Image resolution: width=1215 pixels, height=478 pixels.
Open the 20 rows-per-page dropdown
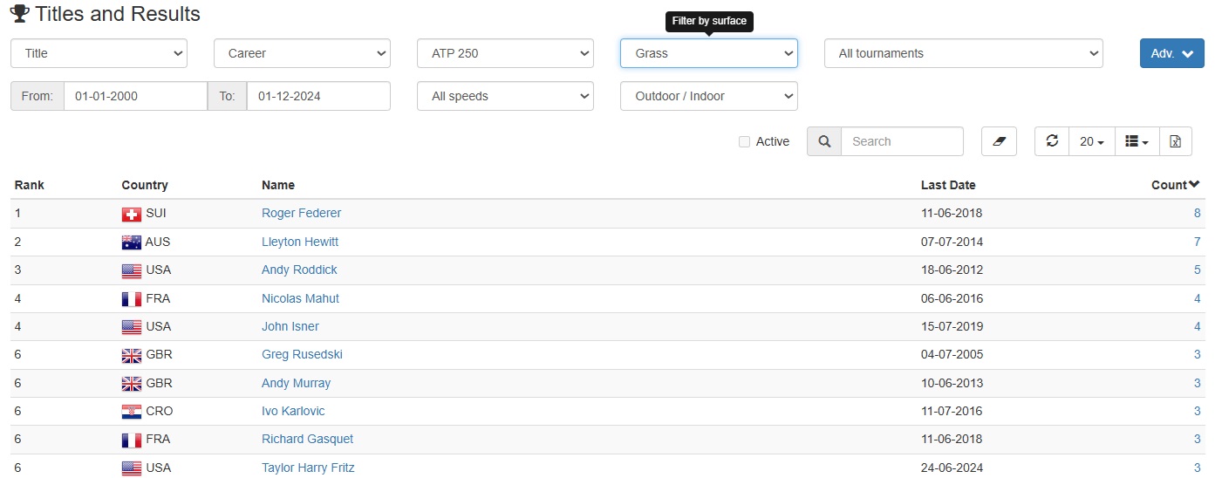1092,141
